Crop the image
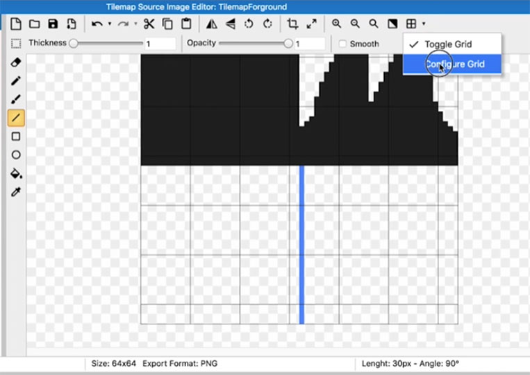This screenshot has width=530, height=375. [x=292, y=24]
